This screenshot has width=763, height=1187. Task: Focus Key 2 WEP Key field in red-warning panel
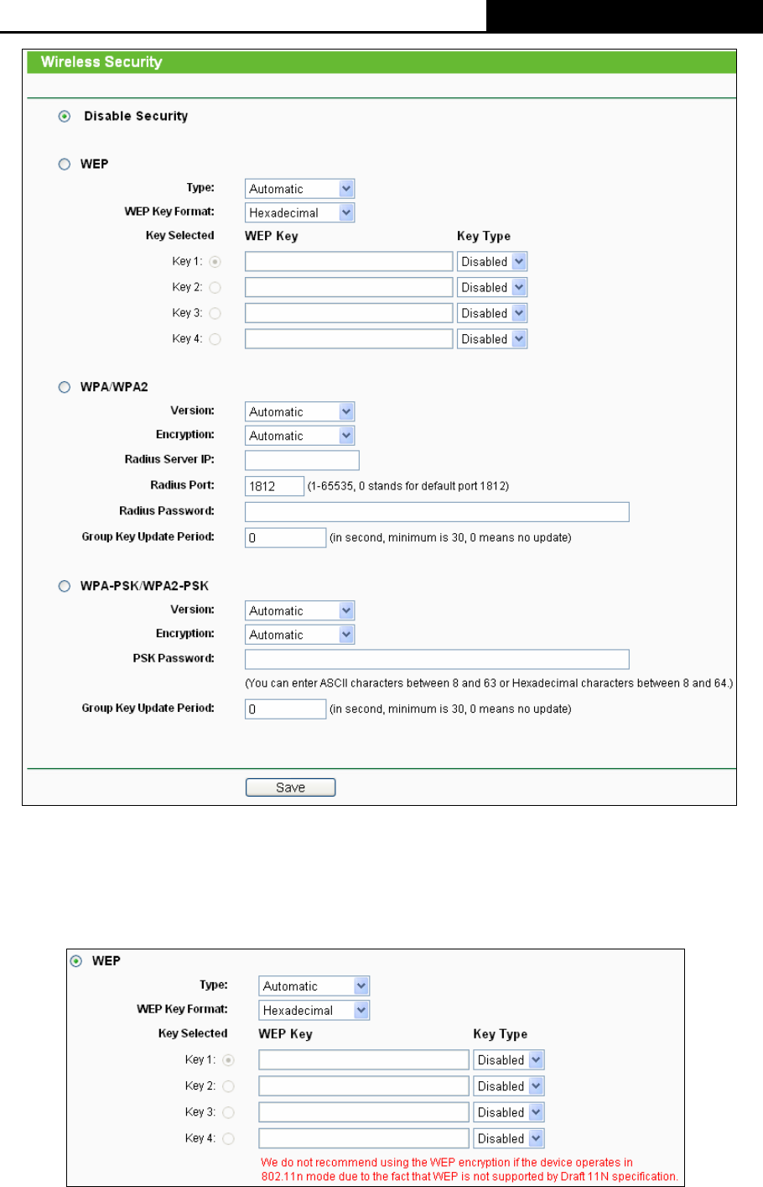point(364,1086)
